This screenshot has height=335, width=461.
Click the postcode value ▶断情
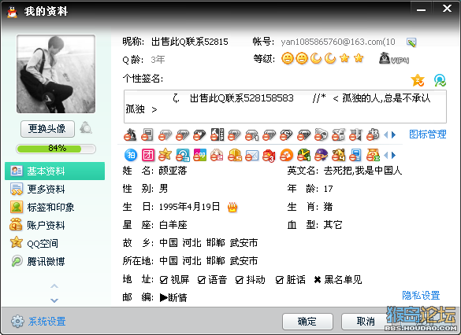(173, 298)
